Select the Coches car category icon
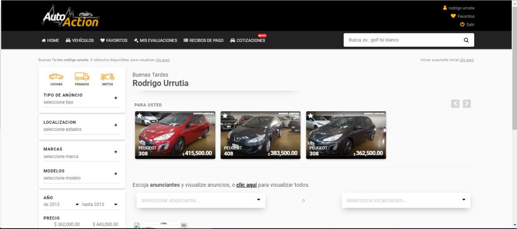The width and height of the screenshot is (517, 229). click(x=56, y=77)
